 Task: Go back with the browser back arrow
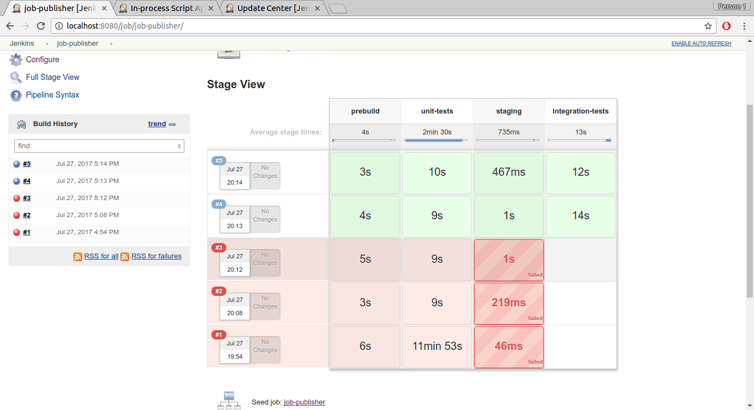(10, 26)
